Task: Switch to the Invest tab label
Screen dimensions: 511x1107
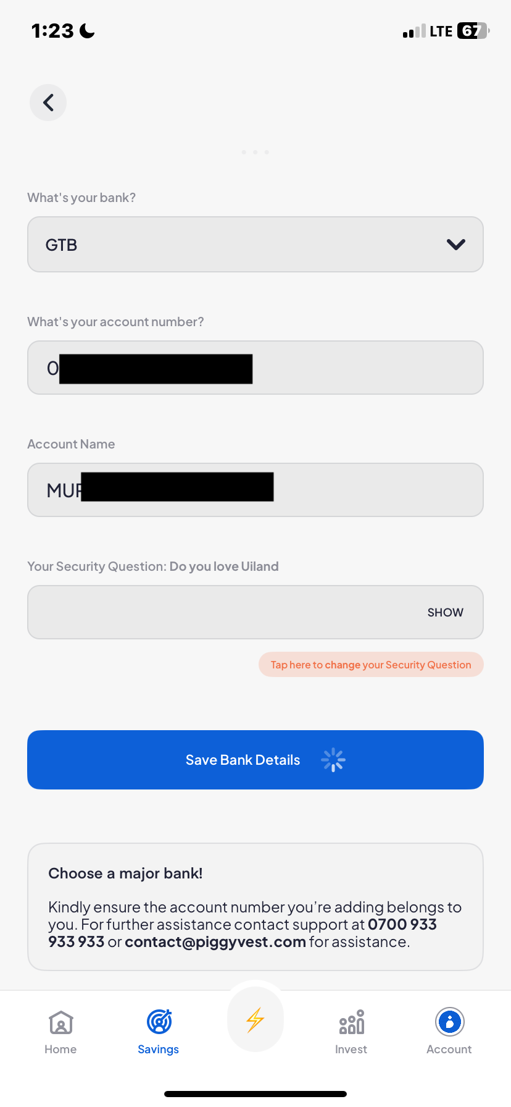Action: [x=351, y=1050]
